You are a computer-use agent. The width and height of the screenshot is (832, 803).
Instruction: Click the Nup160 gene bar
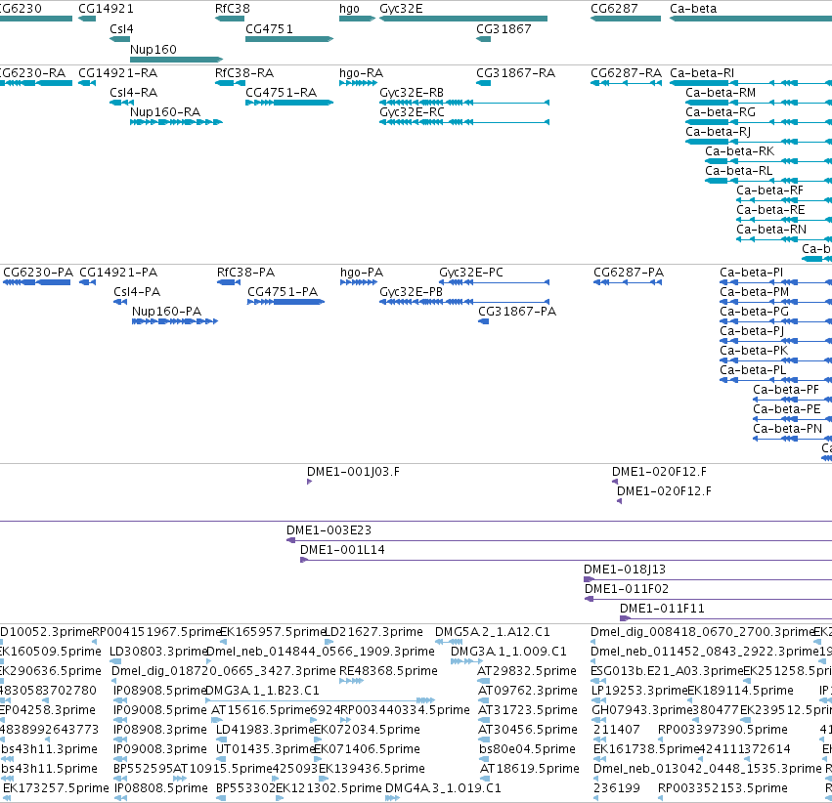click(176, 60)
